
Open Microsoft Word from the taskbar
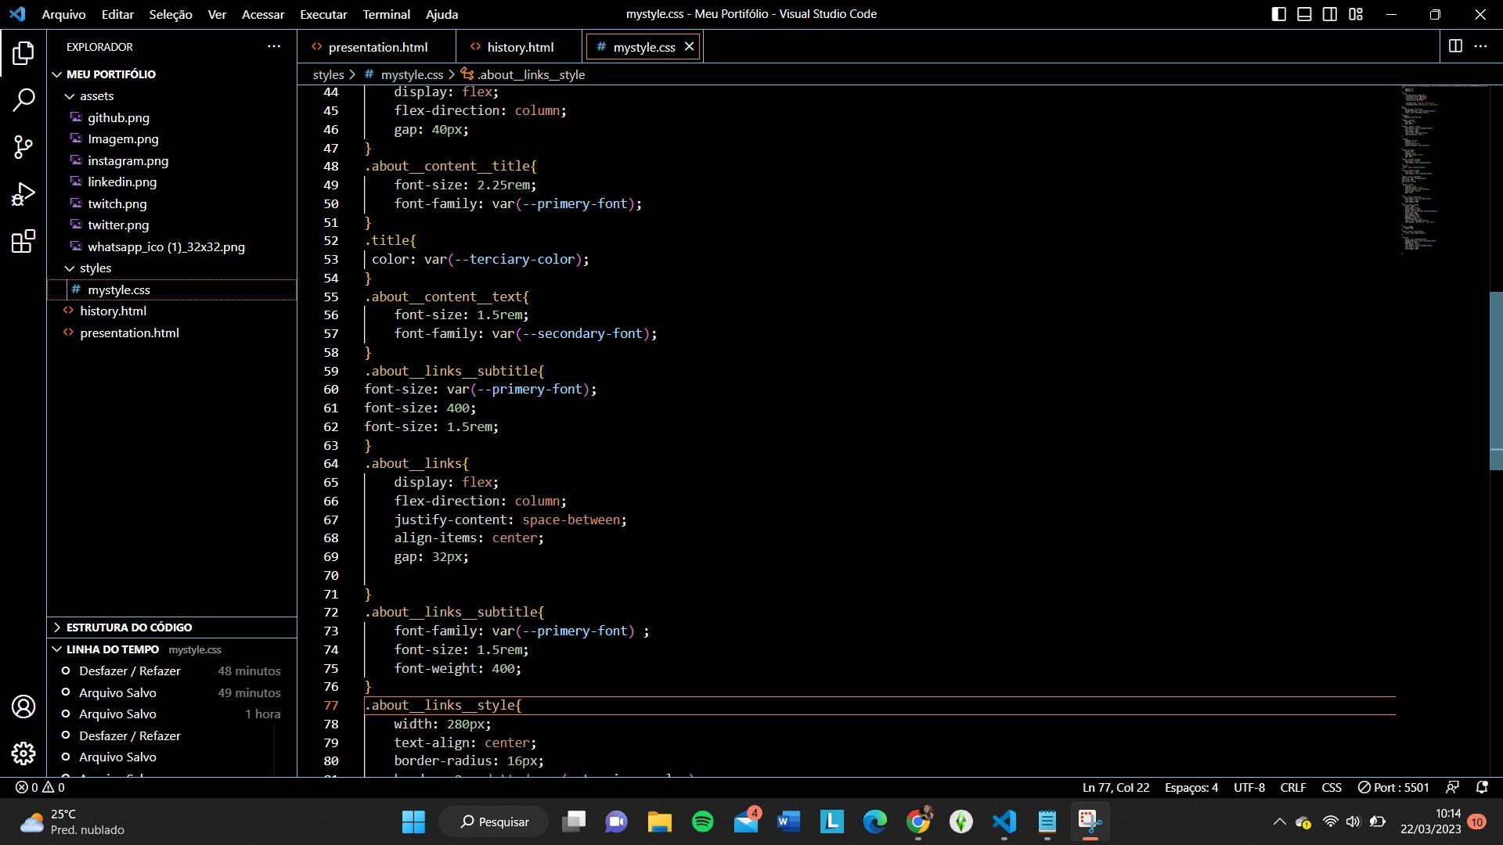click(788, 822)
